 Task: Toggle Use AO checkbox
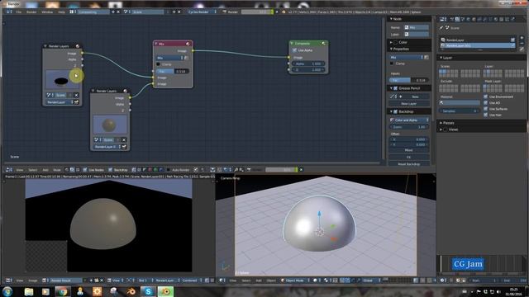pos(486,102)
